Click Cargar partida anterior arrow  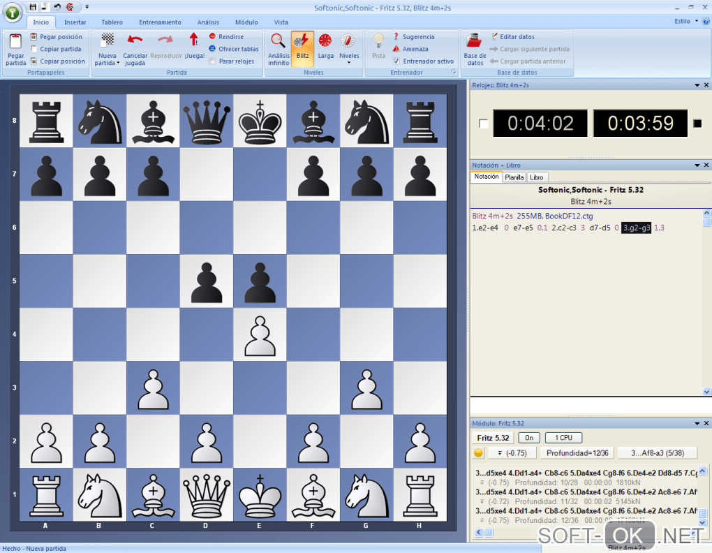pos(494,61)
